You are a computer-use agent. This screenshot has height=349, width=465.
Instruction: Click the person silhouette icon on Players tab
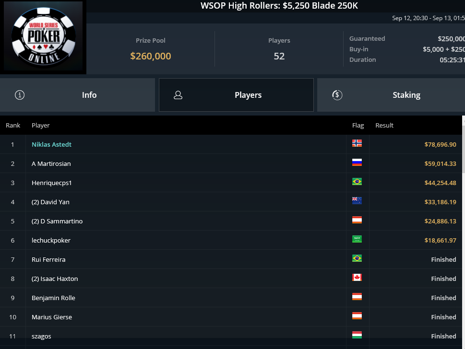point(178,95)
